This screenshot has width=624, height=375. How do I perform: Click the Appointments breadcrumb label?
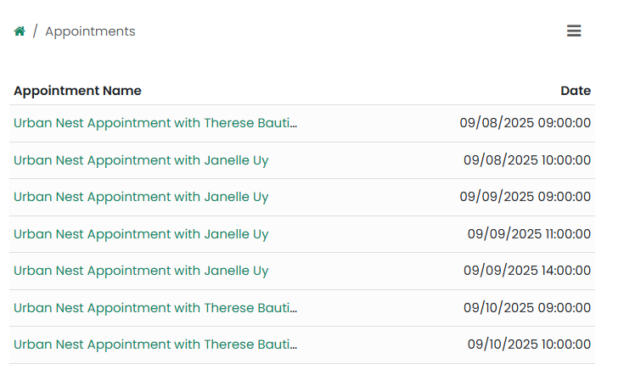[x=90, y=31]
